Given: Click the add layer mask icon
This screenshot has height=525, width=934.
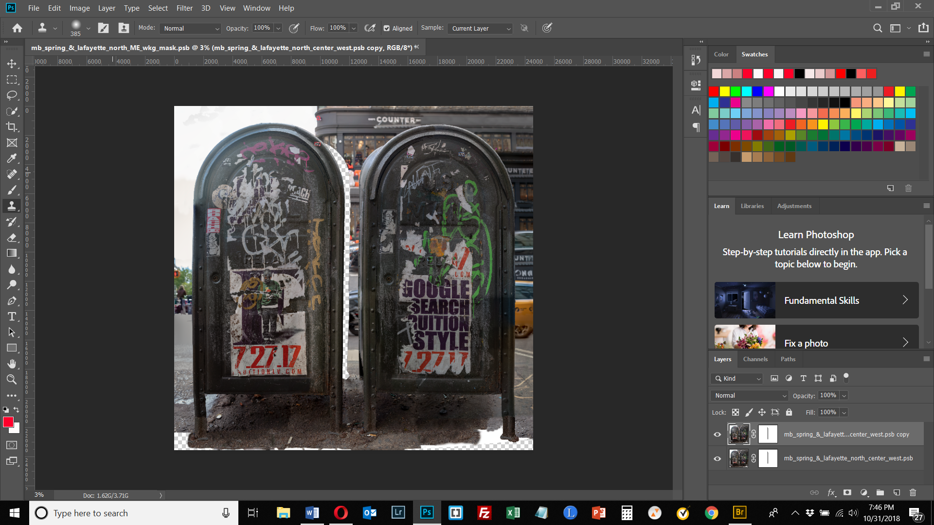Looking at the screenshot, I should (847, 492).
